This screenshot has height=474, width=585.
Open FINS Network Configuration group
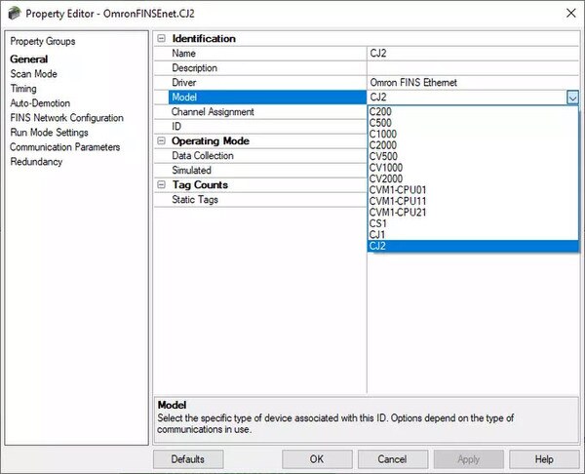(x=66, y=118)
